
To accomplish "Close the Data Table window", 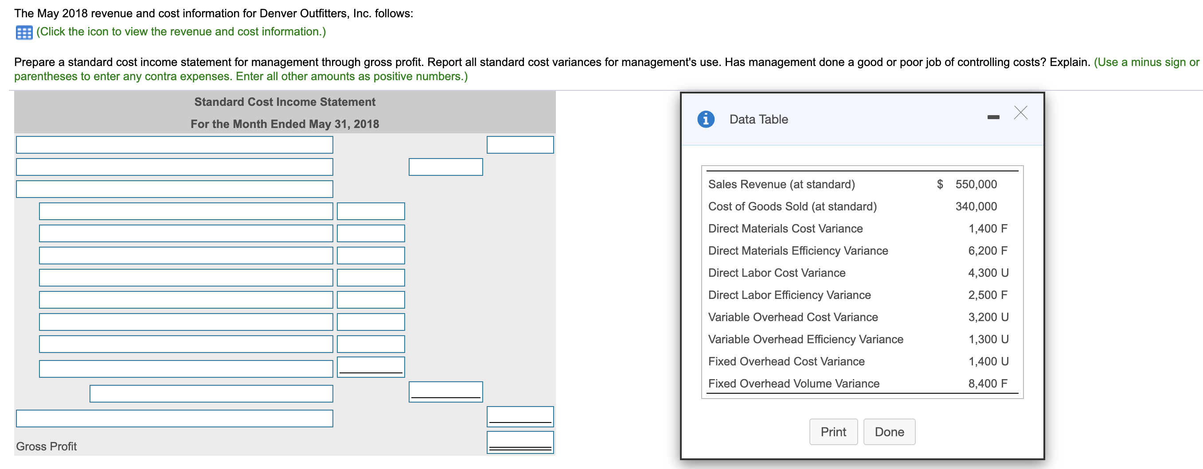I will pyautogui.click(x=1020, y=112).
